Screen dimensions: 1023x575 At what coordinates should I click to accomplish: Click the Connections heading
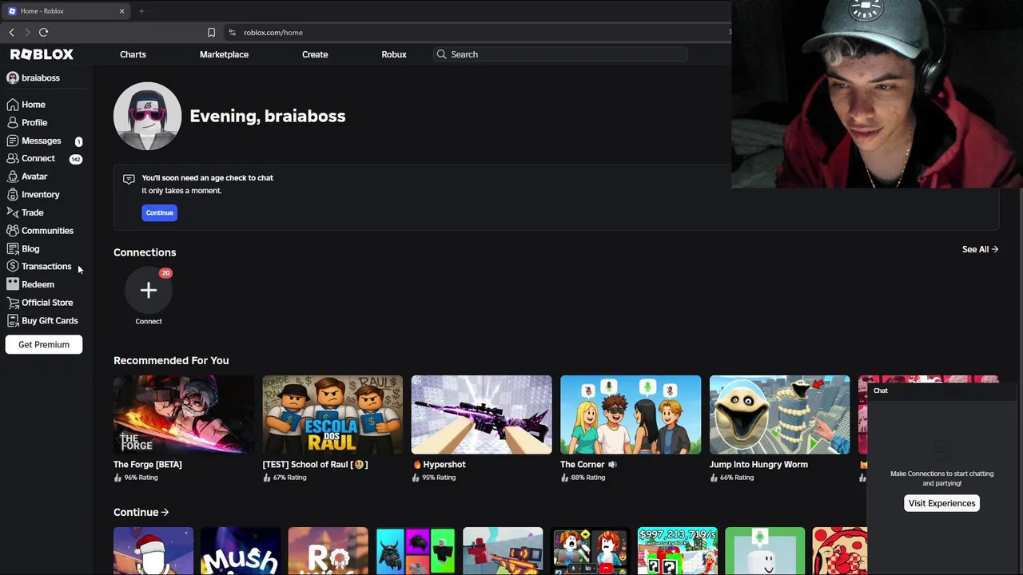145,252
